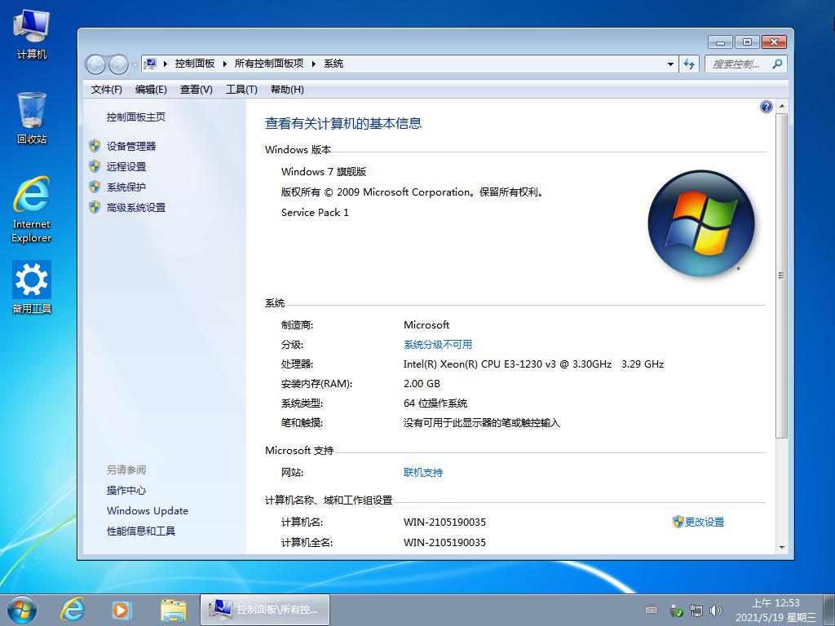Screen dimensions: 835x626
Task: Click the manufacturer value Microsoft
Action: (x=426, y=324)
